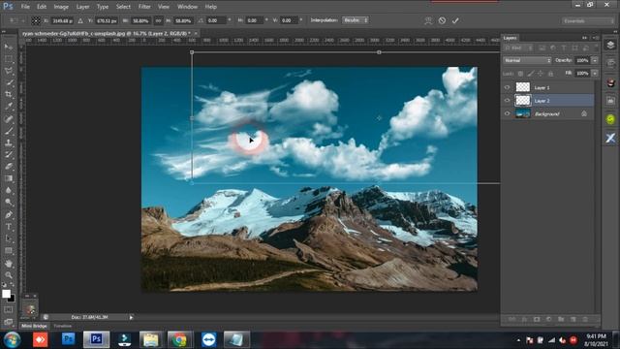Toggle lock position
Viewport: 620px width, 349px height.
tap(541, 74)
